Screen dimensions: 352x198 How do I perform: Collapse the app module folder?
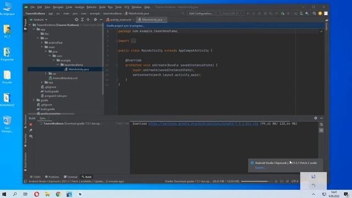pyautogui.click(x=34, y=29)
